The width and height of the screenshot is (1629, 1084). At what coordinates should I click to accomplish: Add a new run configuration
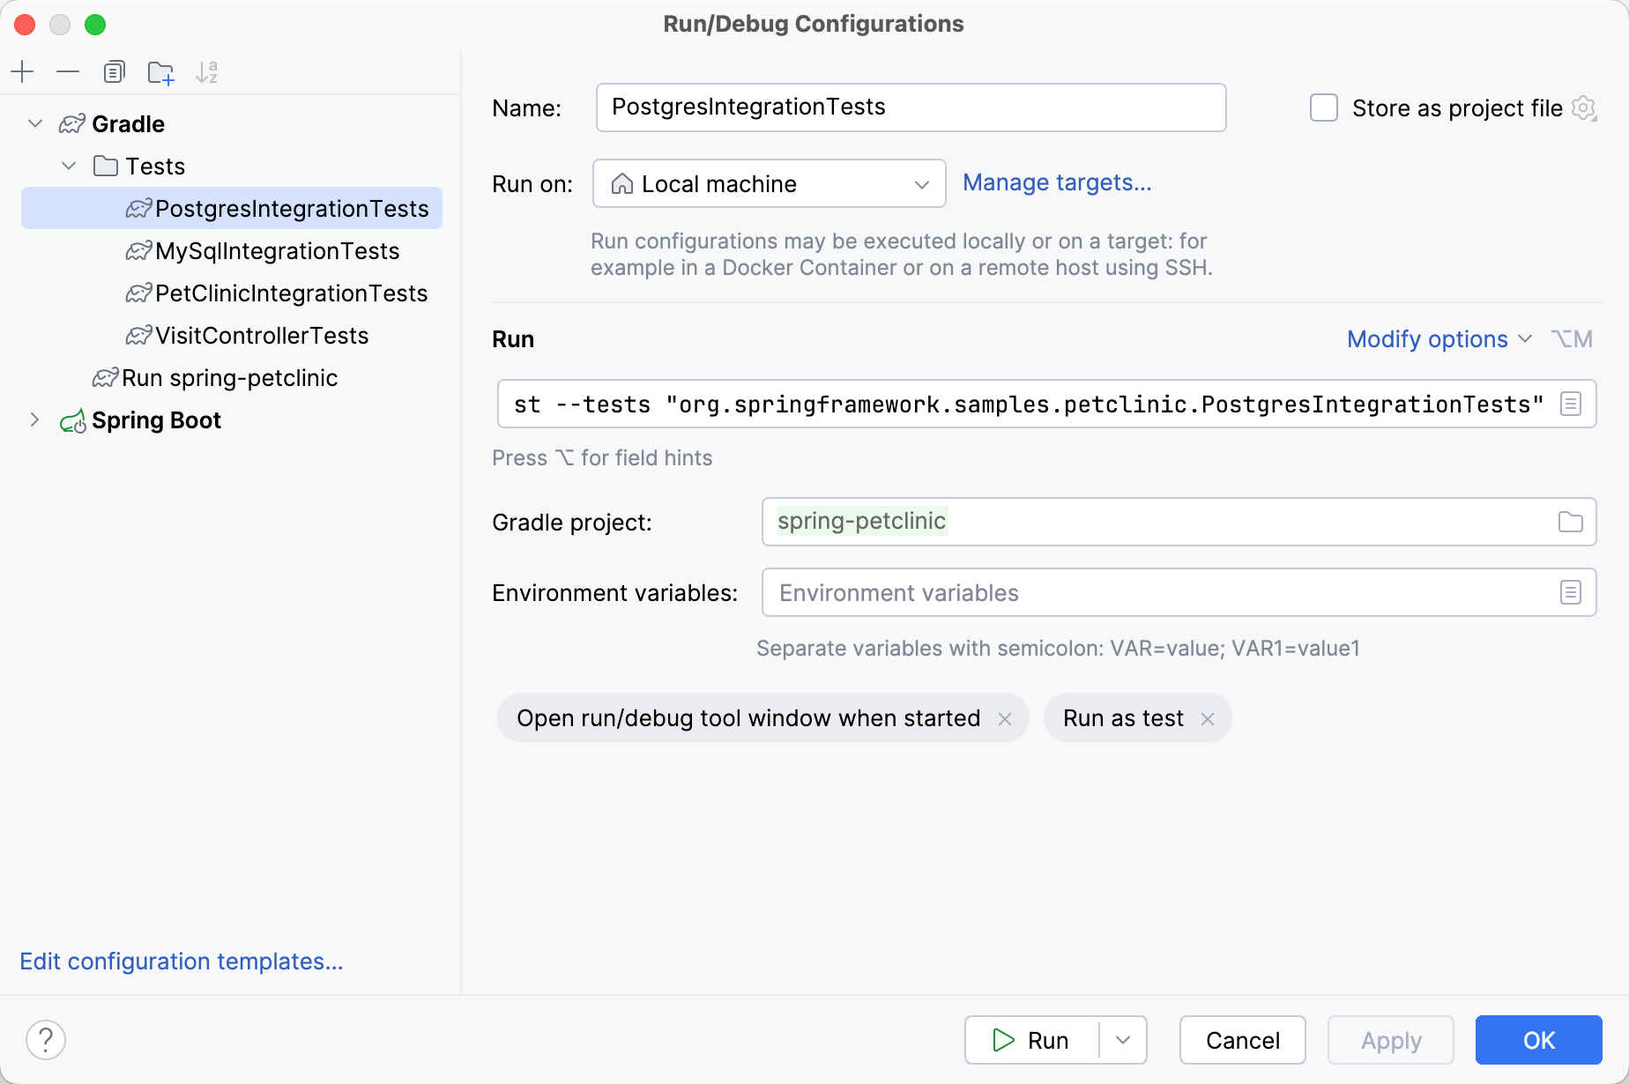coord(22,71)
